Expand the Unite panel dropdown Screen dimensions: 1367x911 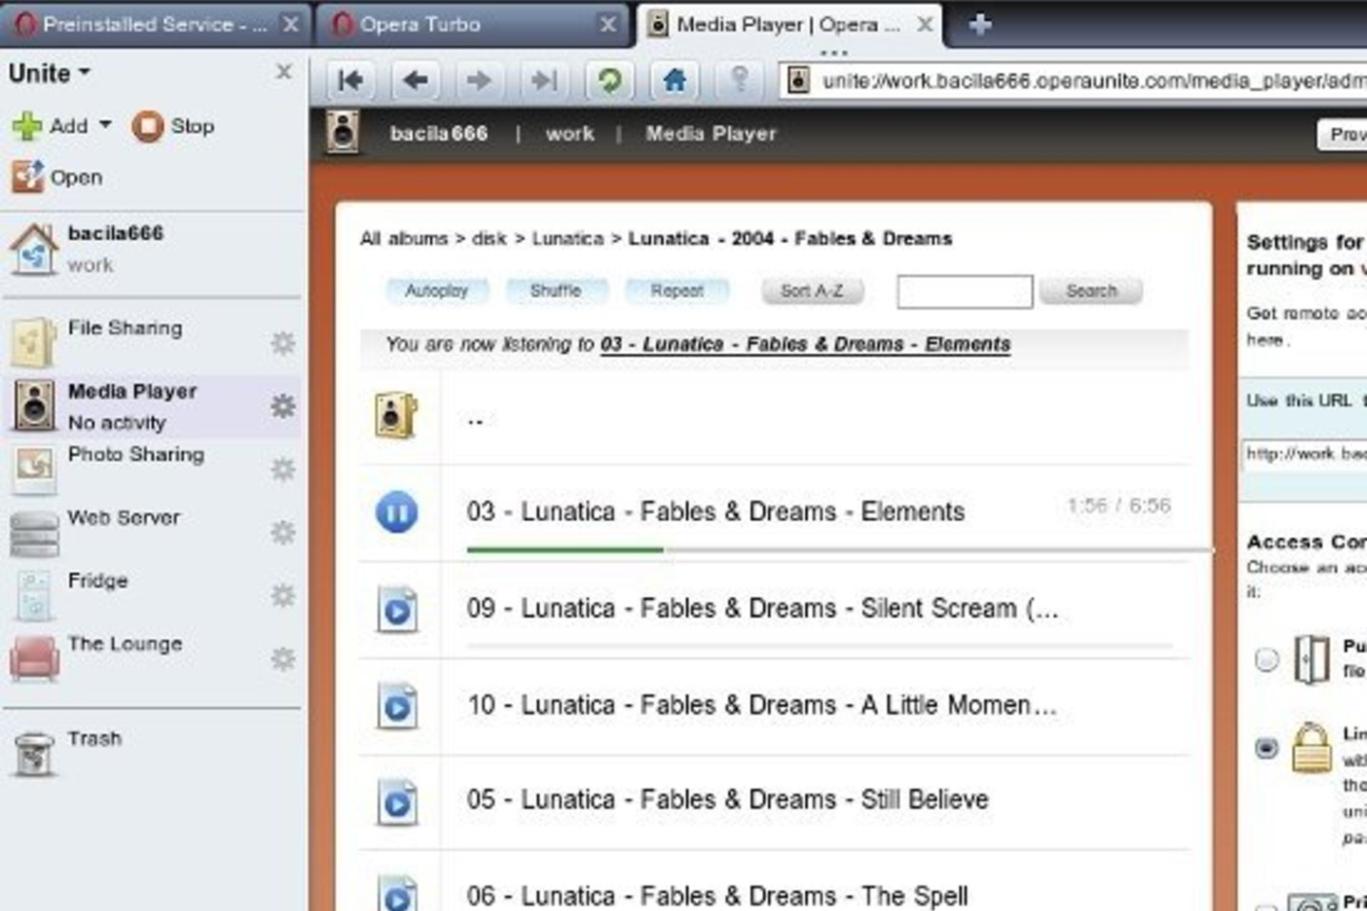[49, 73]
